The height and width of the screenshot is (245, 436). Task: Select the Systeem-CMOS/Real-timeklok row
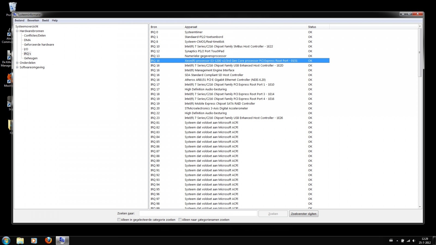(240, 42)
